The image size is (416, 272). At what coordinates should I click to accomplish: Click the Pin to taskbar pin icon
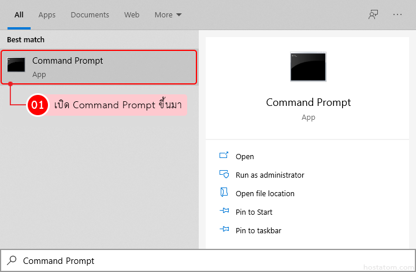[x=224, y=230]
